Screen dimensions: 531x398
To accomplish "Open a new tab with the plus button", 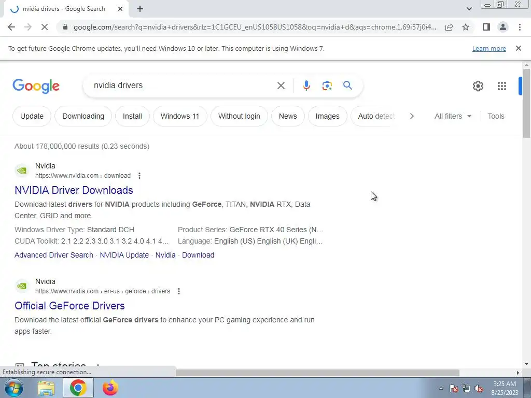I will [x=140, y=9].
